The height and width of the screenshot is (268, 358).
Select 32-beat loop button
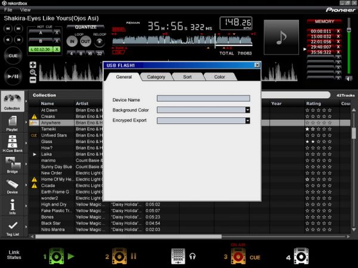click(100, 54)
